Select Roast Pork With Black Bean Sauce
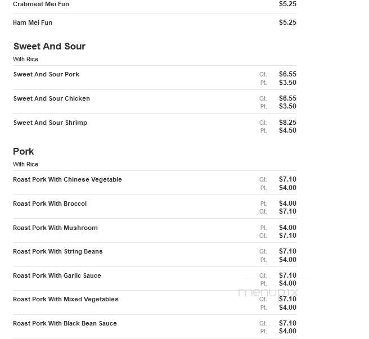Viewport: 369px width, 339px height. click(65, 323)
